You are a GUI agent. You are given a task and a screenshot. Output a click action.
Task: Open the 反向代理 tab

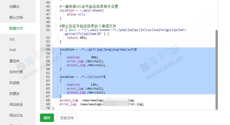(x=16, y=72)
